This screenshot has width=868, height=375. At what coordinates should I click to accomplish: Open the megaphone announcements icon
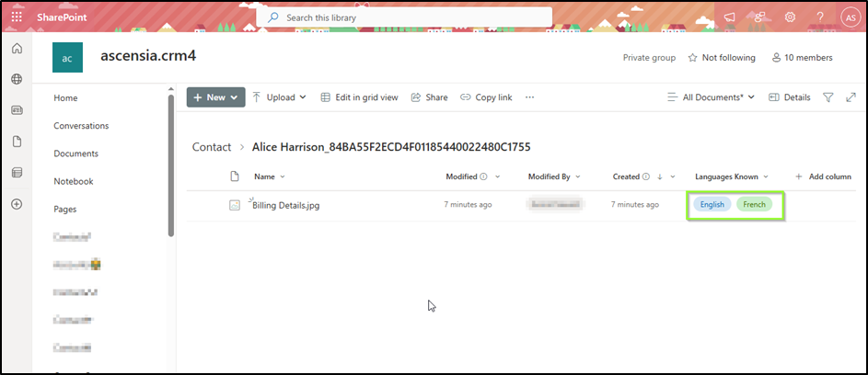[730, 17]
